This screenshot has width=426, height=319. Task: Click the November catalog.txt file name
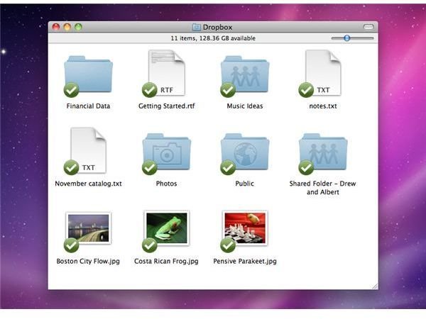point(88,184)
